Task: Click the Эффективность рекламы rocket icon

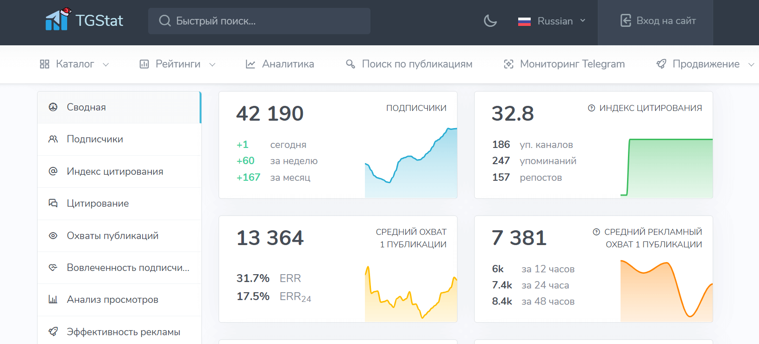Action: [53, 332]
